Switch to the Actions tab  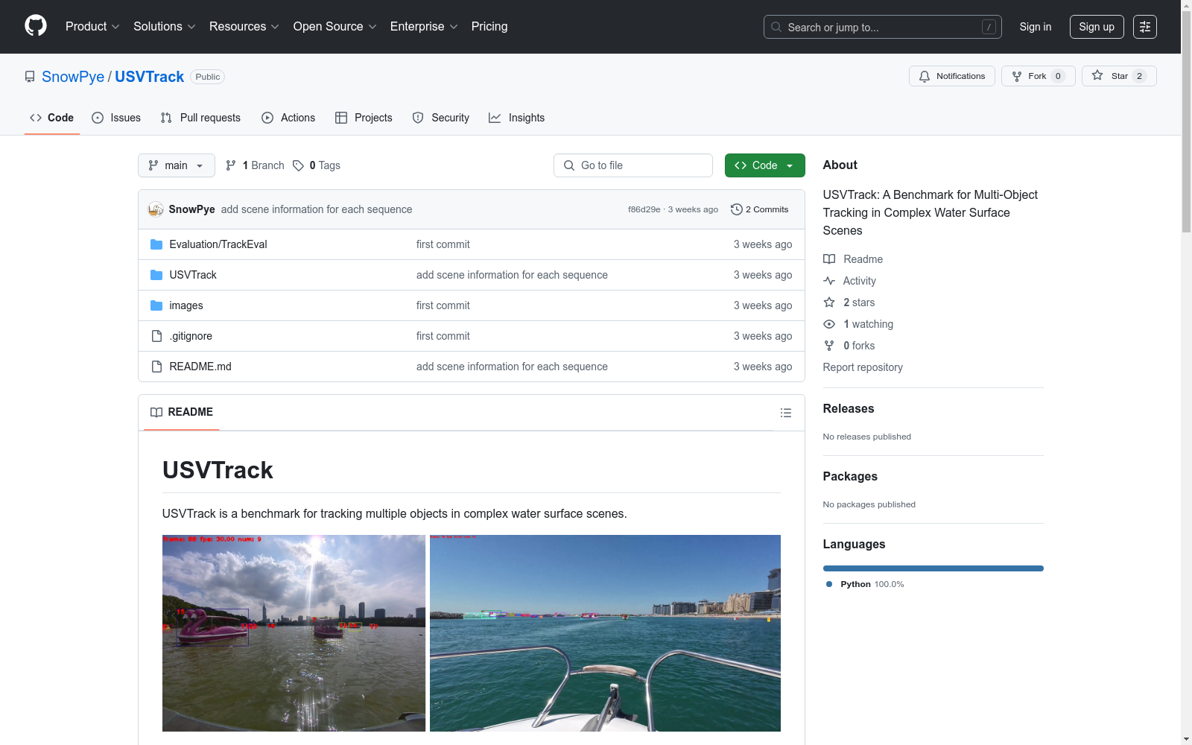click(x=288, y=118)
